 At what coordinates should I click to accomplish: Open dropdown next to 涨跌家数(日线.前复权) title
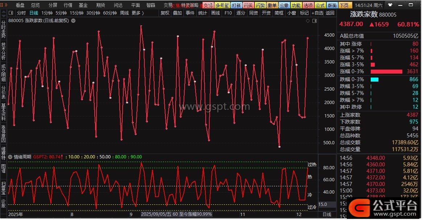73,21
